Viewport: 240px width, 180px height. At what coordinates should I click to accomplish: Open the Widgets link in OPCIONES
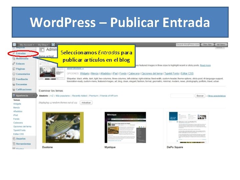tap(84, 73)
